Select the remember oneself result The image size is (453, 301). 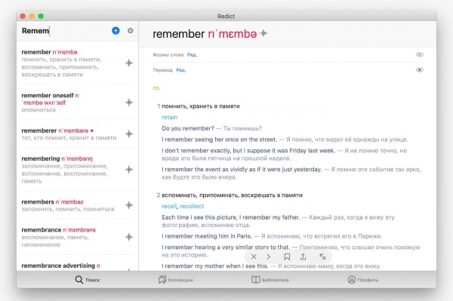click(77, 102)
